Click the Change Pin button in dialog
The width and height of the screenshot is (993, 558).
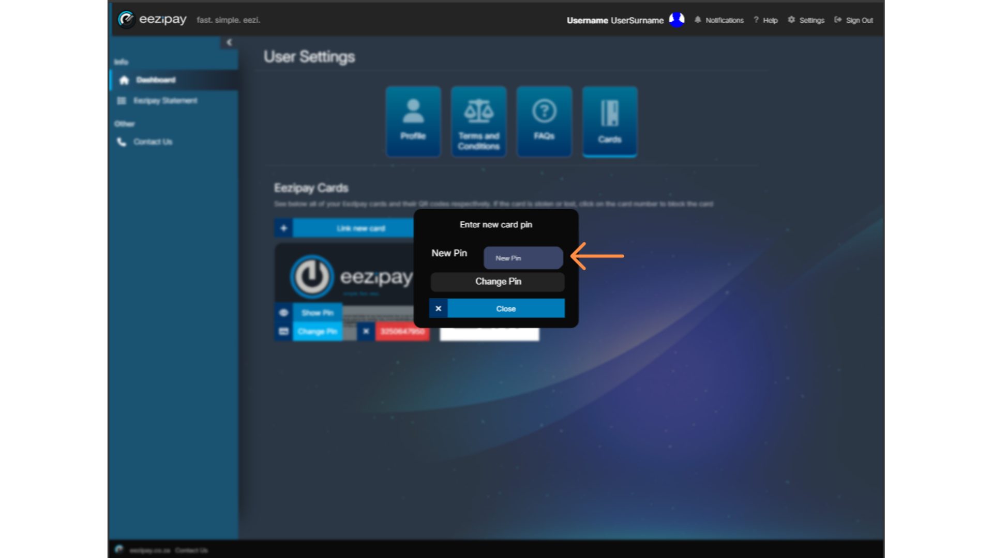coord(498,282)
